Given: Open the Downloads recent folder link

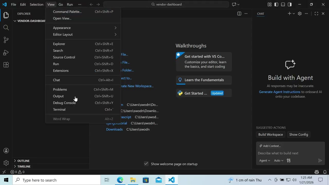Looking at the screenshot, I should point(114,129).
